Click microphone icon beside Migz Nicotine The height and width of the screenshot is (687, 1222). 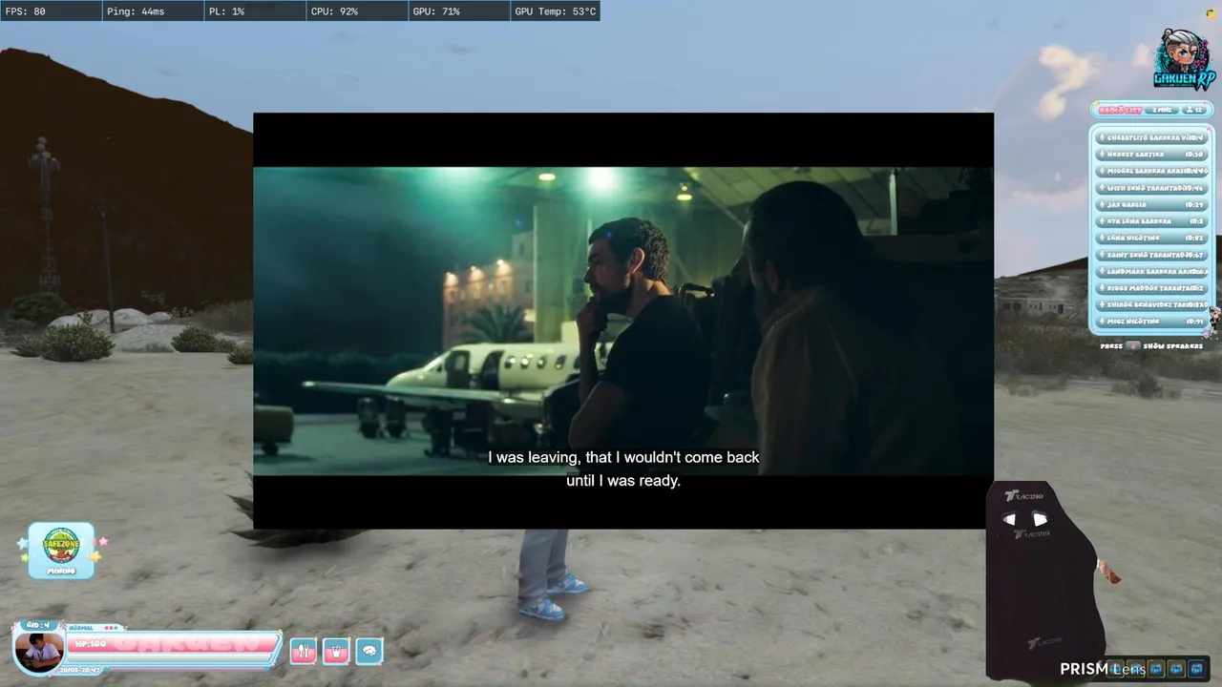[x=1102, y=322]
